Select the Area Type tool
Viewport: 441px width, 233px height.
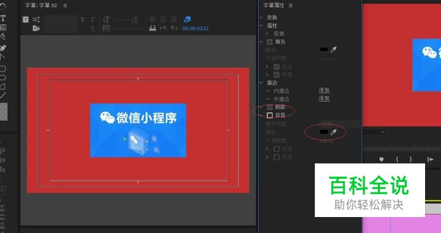click(3, 27)
